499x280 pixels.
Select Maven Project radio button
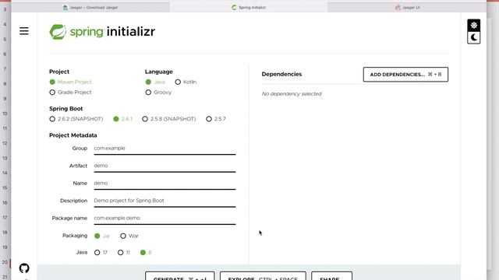pos(52,82)
